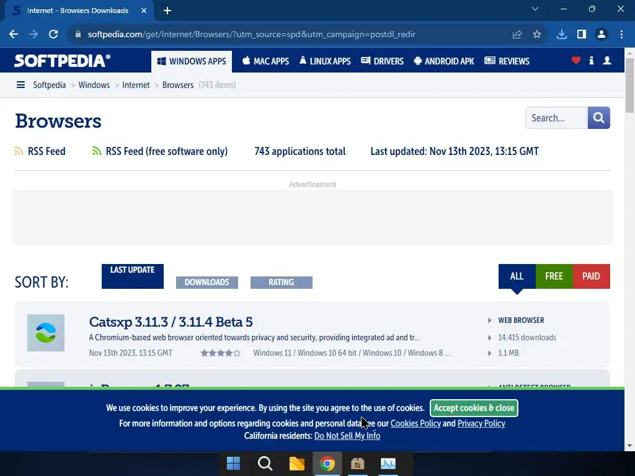Open the Windows Start menu
This screenshot has height=476, width=635.
[233, 464]
